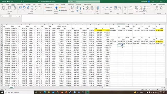The width and height of the screenshot is (167, 94).
Task: Open the Analytic Solver tab
Action: pos(87,4)
